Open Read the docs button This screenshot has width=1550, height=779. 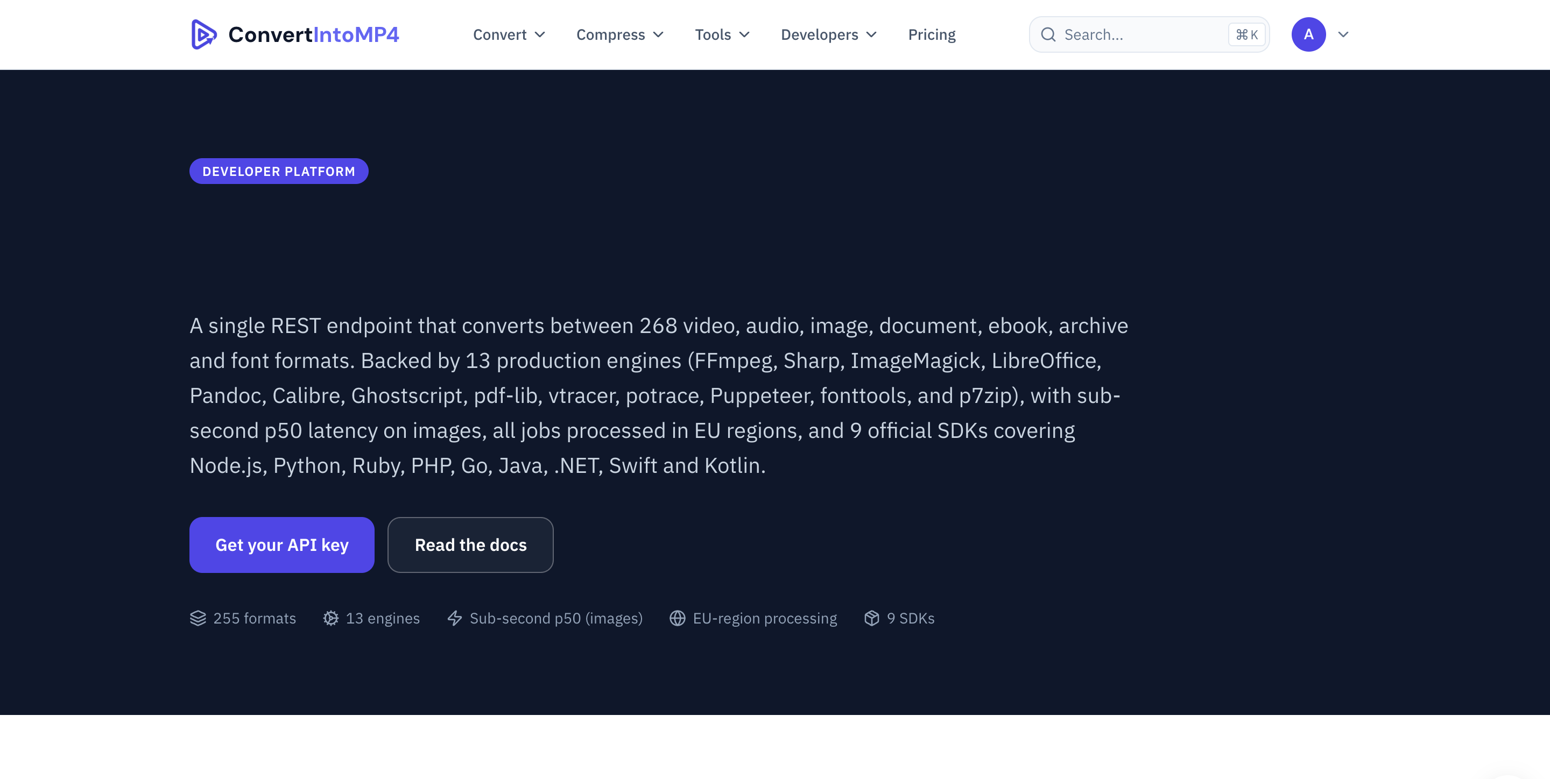click(x=470, y=545)
